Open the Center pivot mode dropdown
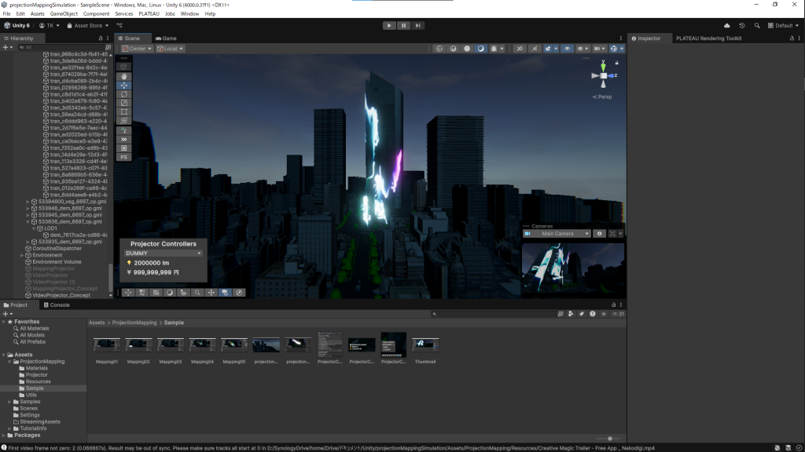 pyautogui.click(x=137, y=49)
